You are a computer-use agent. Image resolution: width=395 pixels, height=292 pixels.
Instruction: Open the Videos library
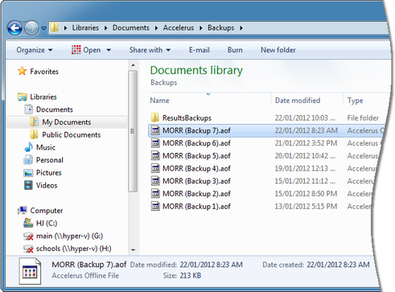pos(47,185)
